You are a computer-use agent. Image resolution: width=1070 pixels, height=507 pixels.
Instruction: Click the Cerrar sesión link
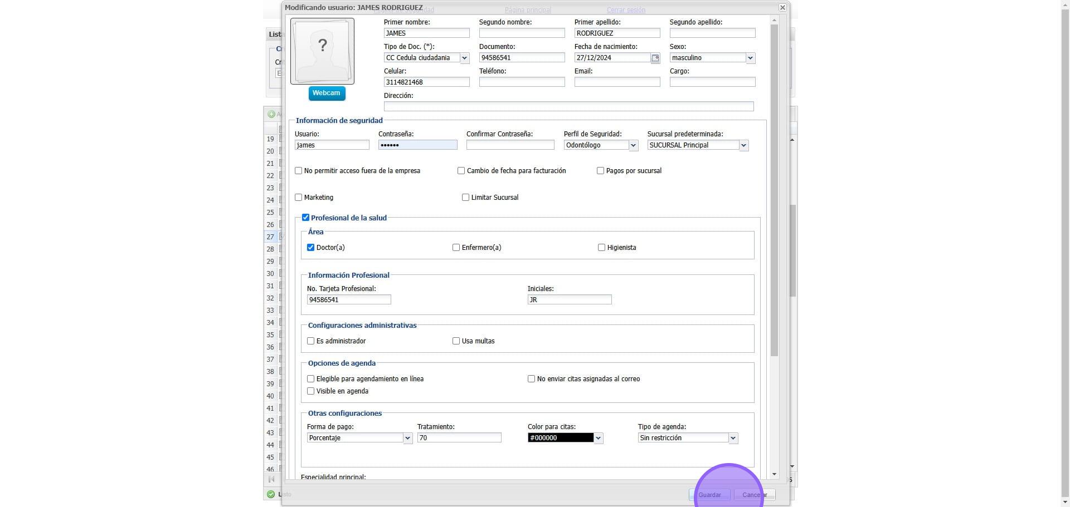click(626, 10)
